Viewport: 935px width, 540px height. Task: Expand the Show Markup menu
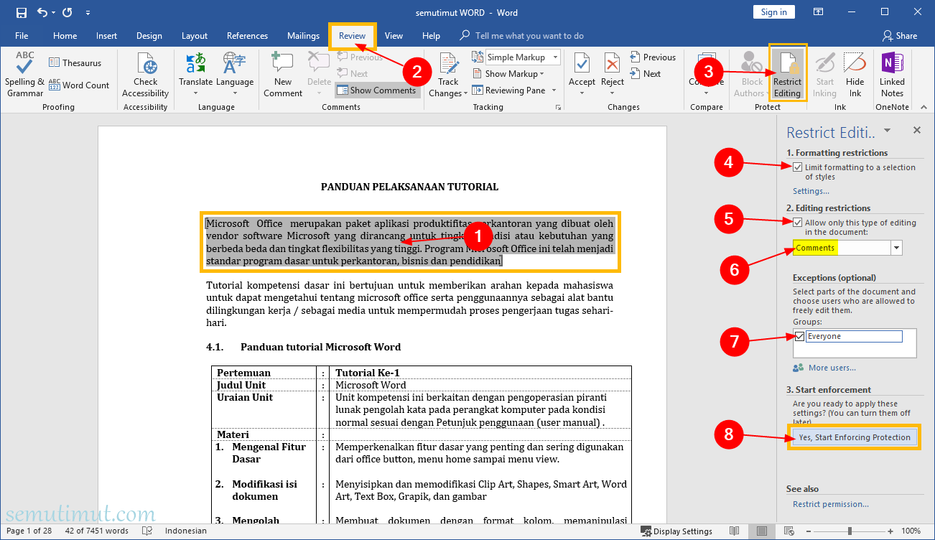[x=509, y=74]
